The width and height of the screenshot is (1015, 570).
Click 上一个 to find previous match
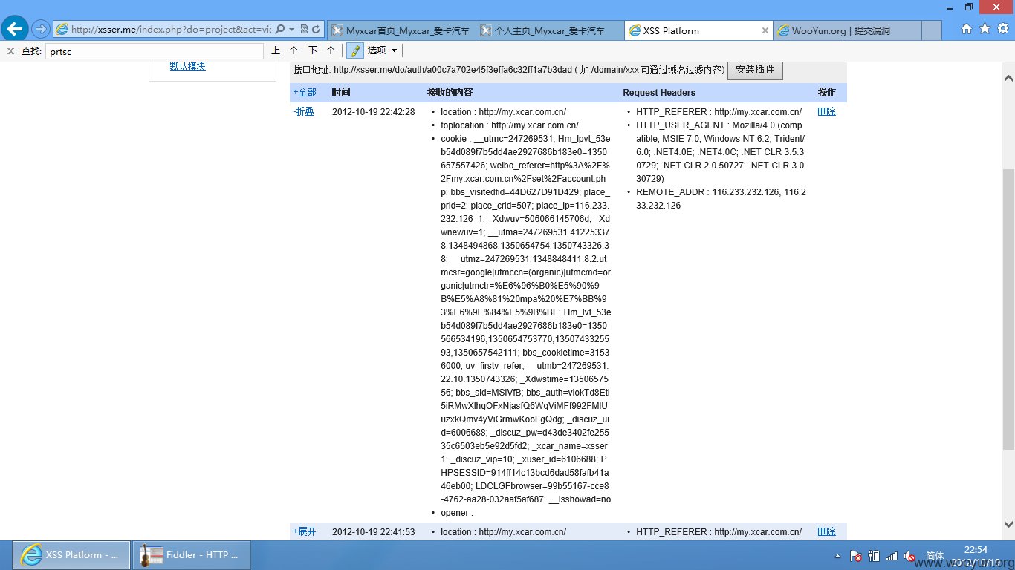pyautogui.click(x=284, y=50)
